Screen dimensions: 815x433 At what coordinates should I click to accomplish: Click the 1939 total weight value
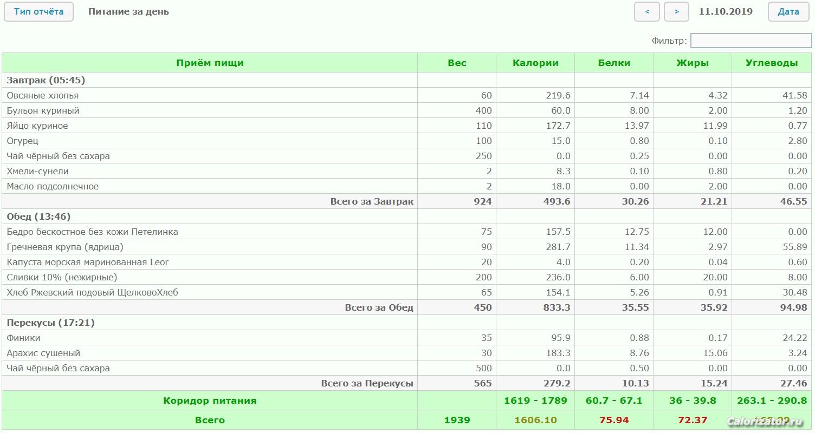457,420
